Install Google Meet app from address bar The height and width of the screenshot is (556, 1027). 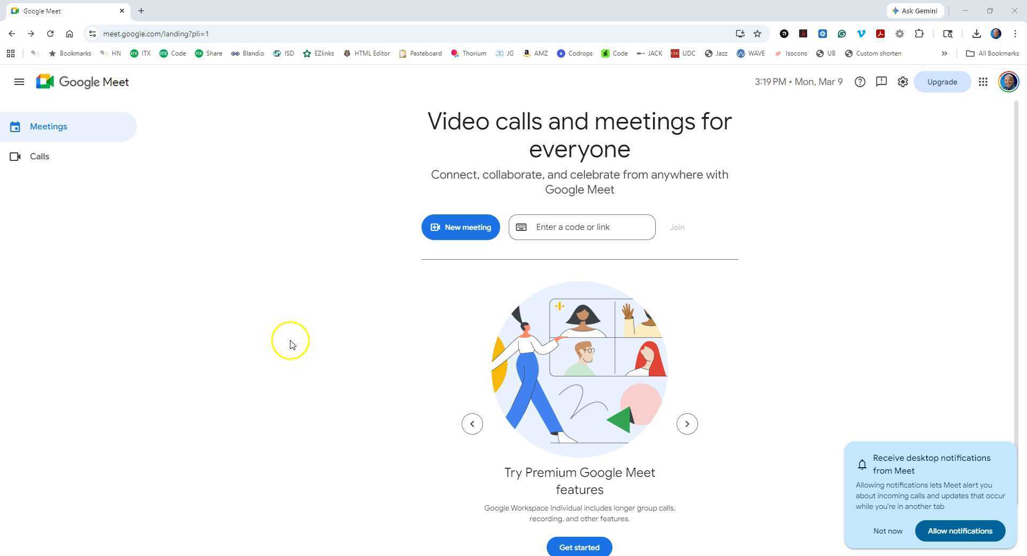(x=740, y=34)
